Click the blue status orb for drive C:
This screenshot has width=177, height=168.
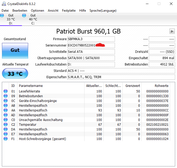(x=24, y=15)
